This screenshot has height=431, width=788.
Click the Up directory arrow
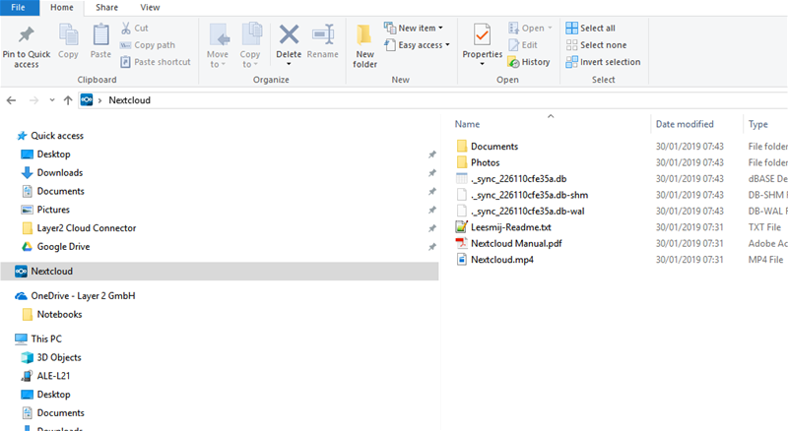(x=68, y=100)
